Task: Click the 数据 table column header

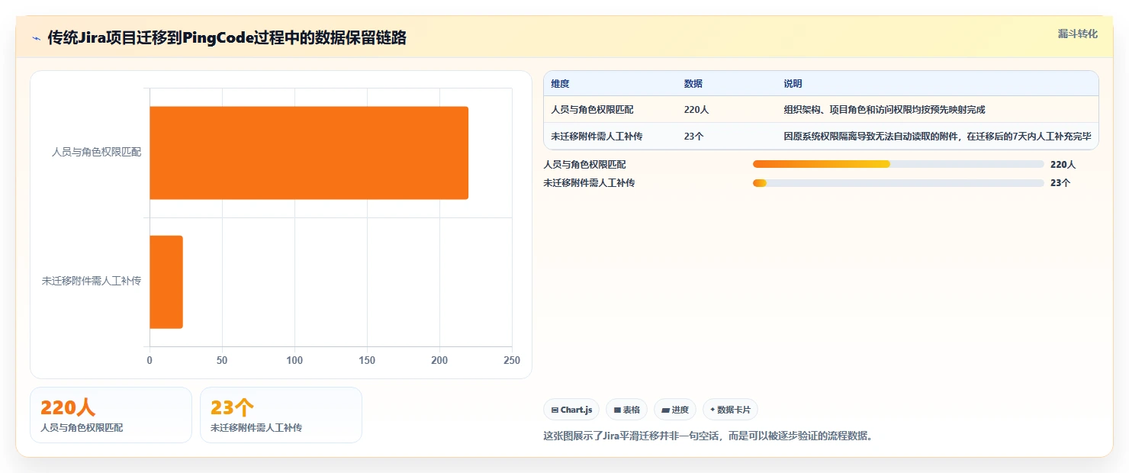Action: (x=693, y=84)
